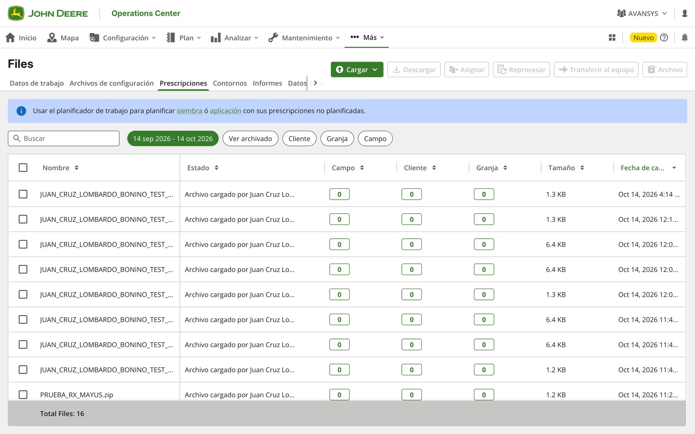Sort by Fecha de carga column header
The height and width of the screenshot is (434, 695).
point(649,168)
